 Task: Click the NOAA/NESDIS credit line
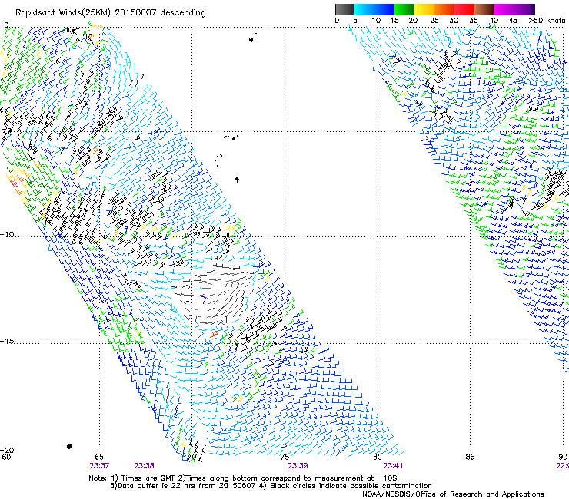pyautogui.click(x=453, y=494)
